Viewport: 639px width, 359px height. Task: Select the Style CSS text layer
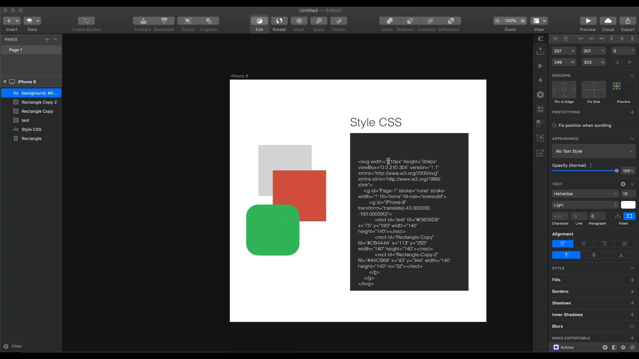tap(31, 129)
